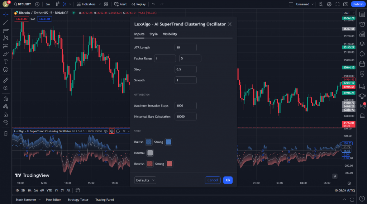View indicator source code braces icon
Image resolution: width=367 pixels, height=204 pixels.
pyautogui.click(x=118, y=131)
